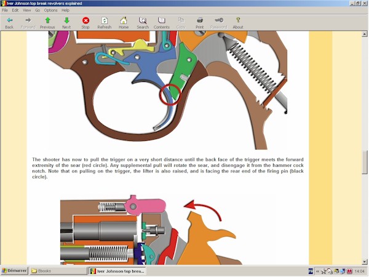Open the View menu
This screenshot has height=277, width=369.
pos(26,10)
